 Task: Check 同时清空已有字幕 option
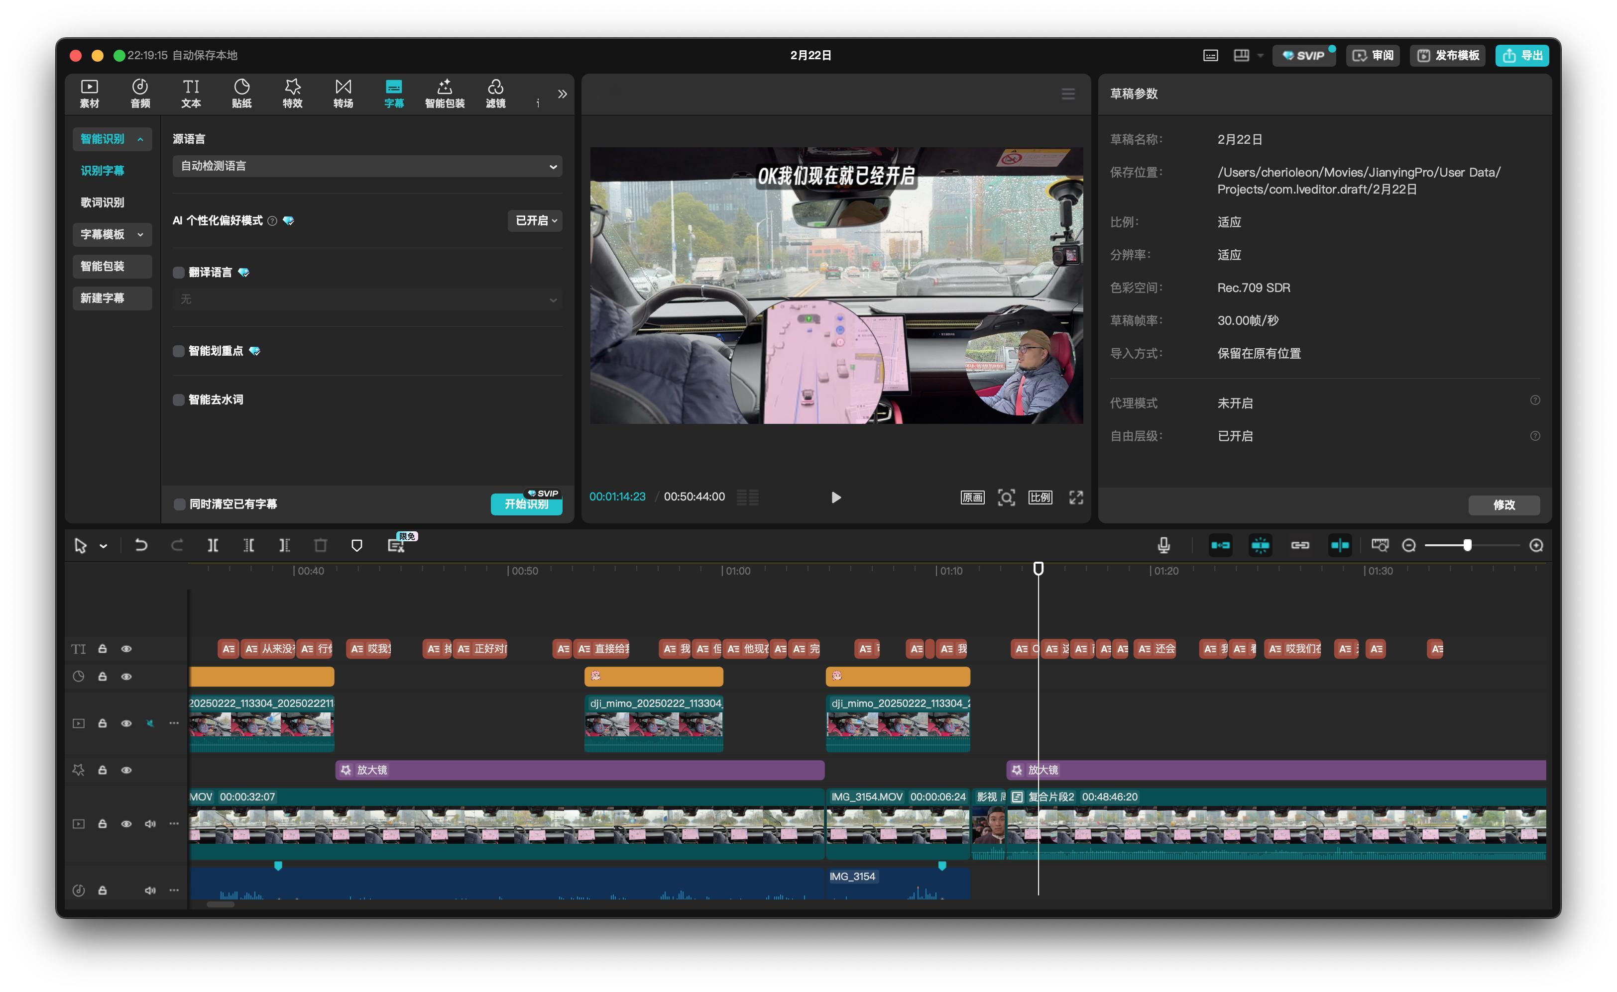(x=179, y=504)
